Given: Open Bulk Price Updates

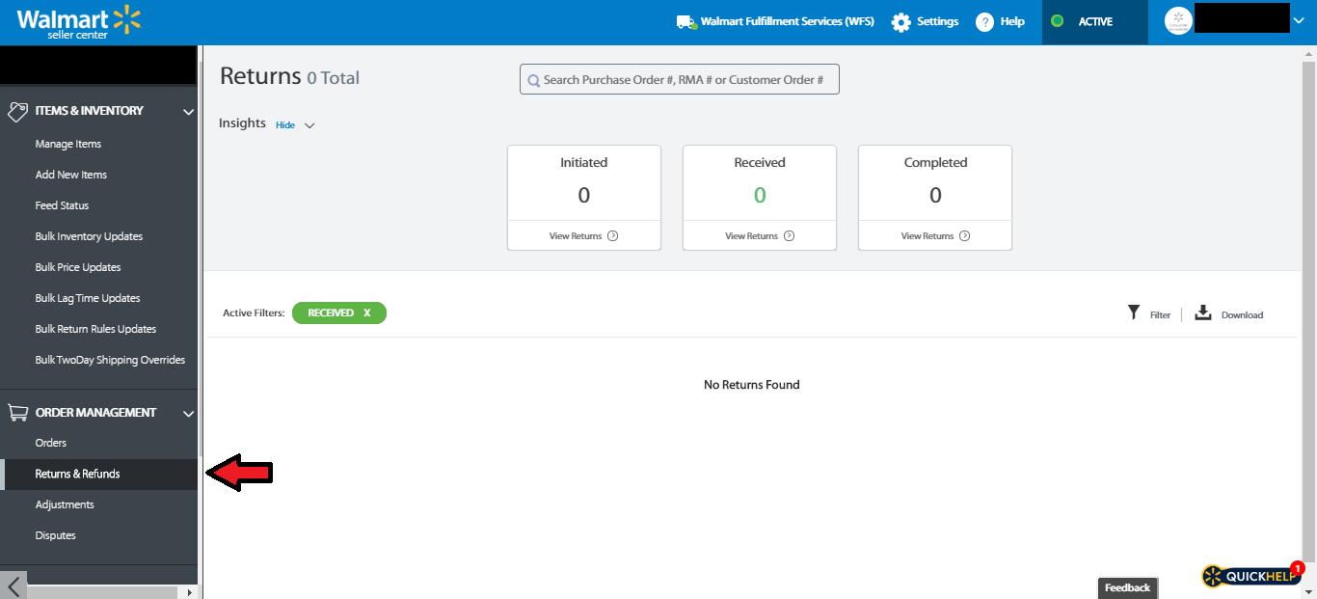Looking at the screenshot, I should point(78,267).
